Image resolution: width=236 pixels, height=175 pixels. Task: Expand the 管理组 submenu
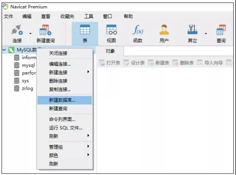[x=65, y=147]
